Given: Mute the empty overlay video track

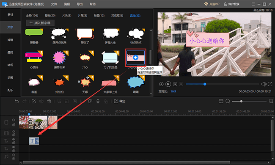Looking at the screenshot, I should pos(14,131).
